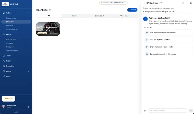The height and width of the screenshot is (114, 194).
Task: Open the Las Vegas Extravaganza incentive card
Action: pos(48,29)
